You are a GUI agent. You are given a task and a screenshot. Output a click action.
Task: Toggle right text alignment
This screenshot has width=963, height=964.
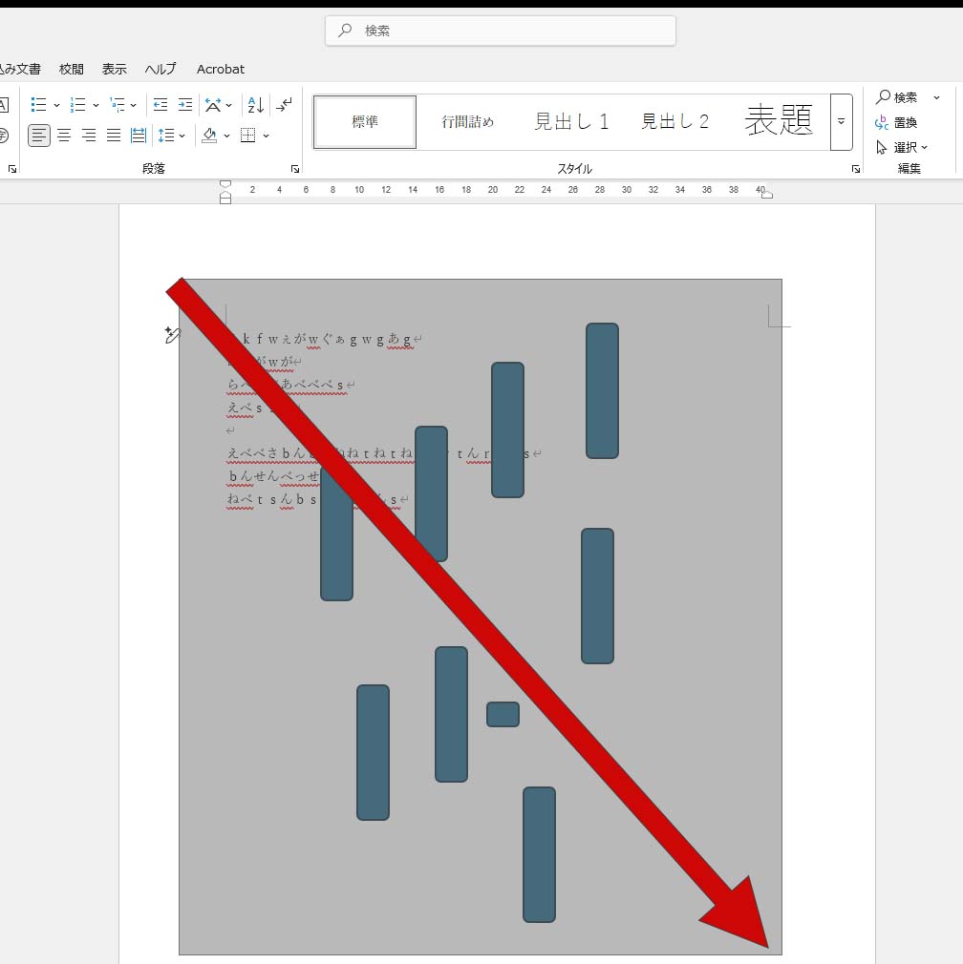(89, 136)
